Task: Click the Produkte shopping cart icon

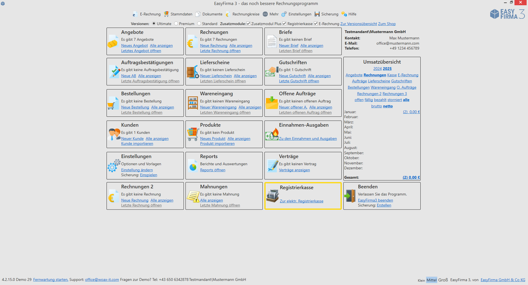Action: 193,134
